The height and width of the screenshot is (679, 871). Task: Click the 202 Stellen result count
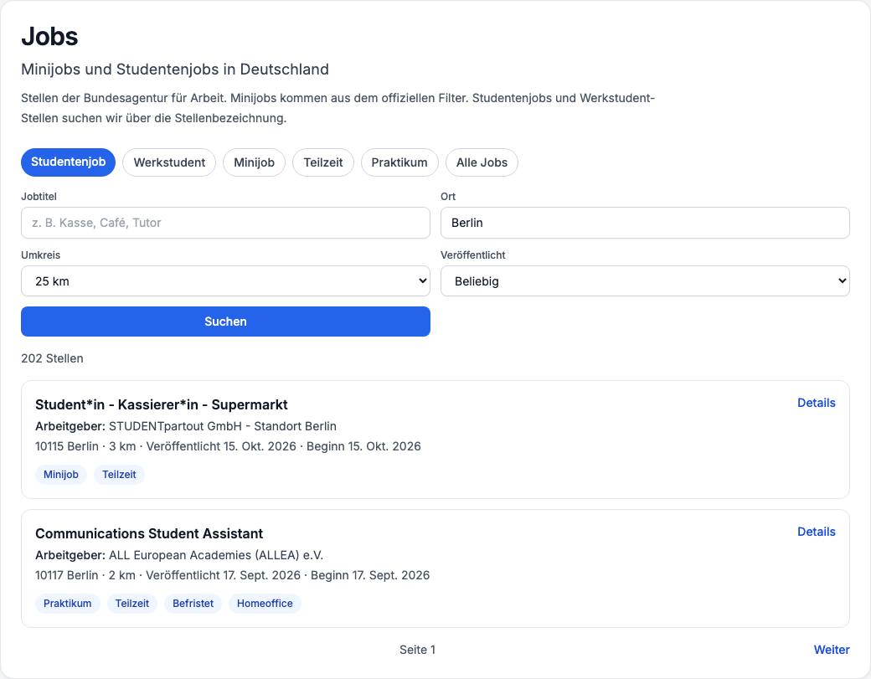(x=52, y=358)
